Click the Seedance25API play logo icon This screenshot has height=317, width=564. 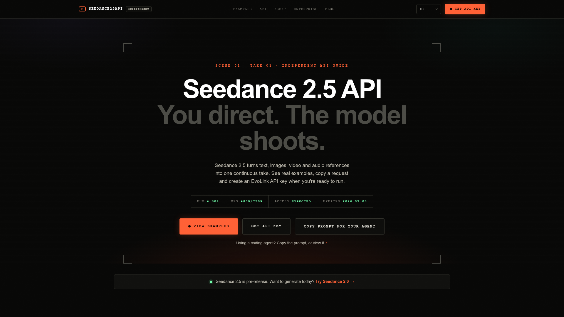(x=82, y=9)
